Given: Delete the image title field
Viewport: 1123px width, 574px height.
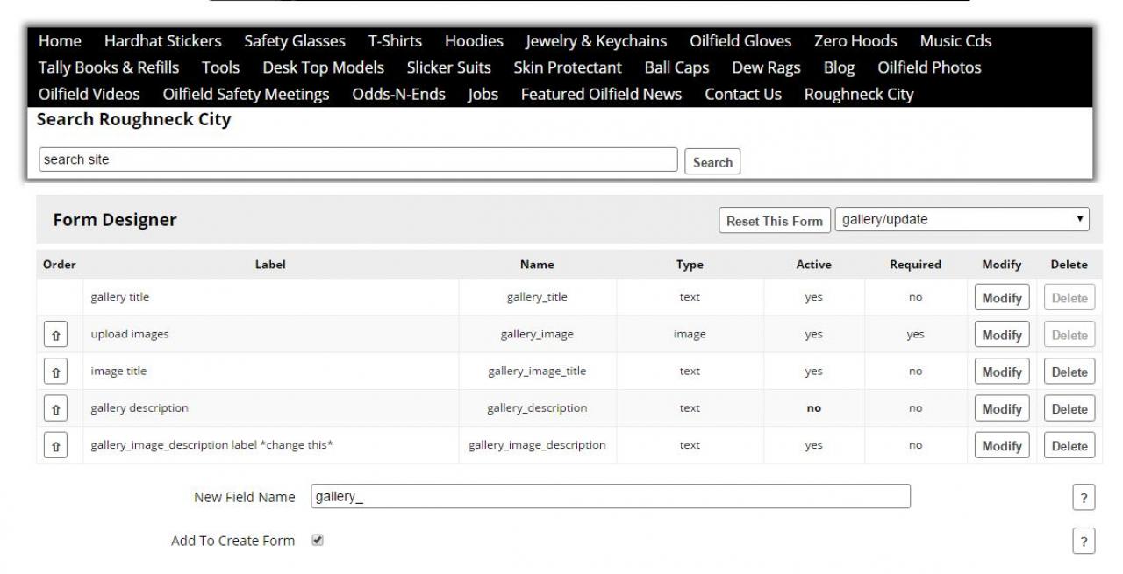Looking at the screenshot, I should pyautogui.click(x=1069, y=372).
